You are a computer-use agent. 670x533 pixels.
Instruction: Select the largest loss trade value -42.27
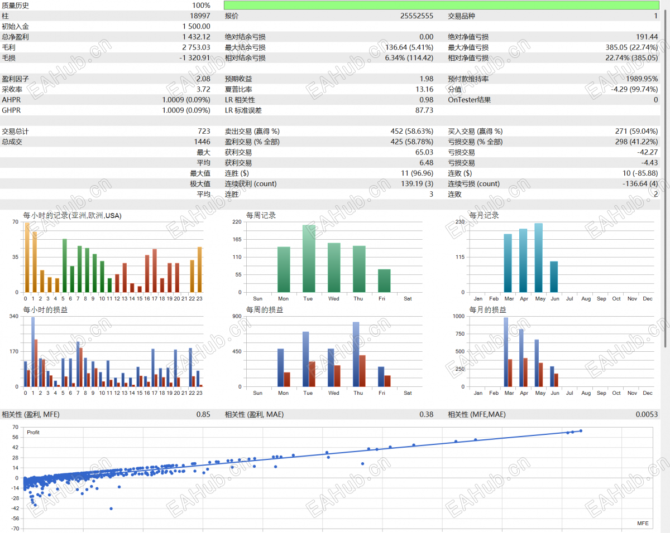648,152
